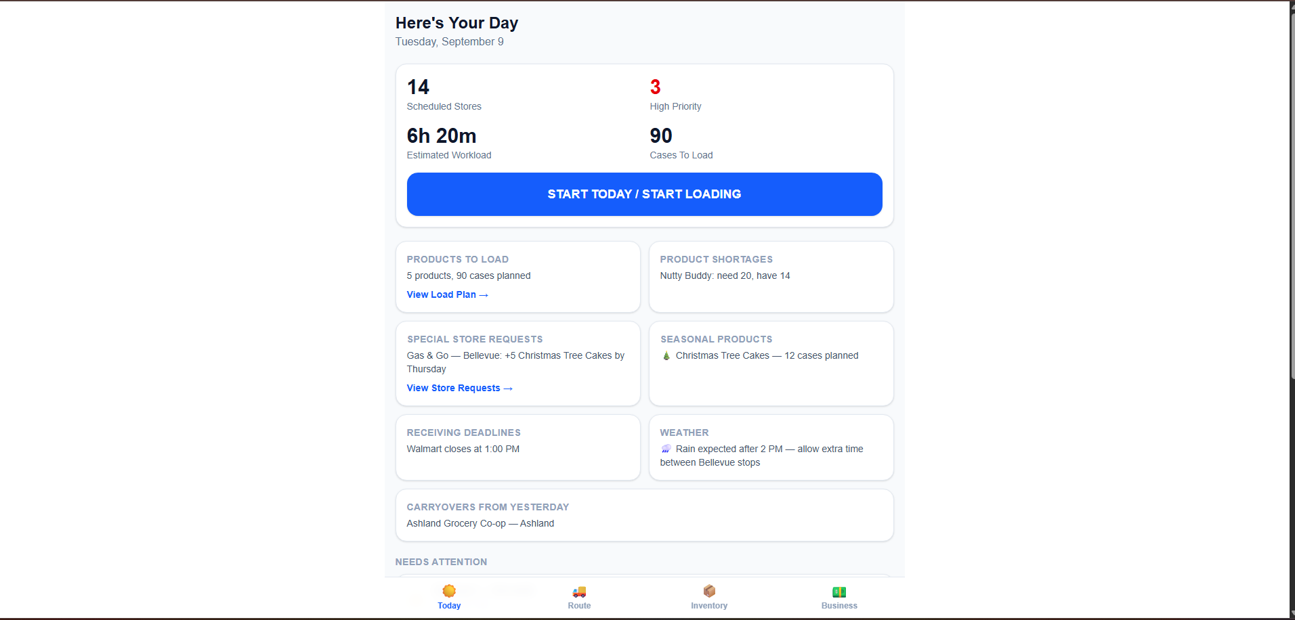Click the Needs Attention section heading
The width and height of the screenshot is (1295, 620).
click(441, 562)
